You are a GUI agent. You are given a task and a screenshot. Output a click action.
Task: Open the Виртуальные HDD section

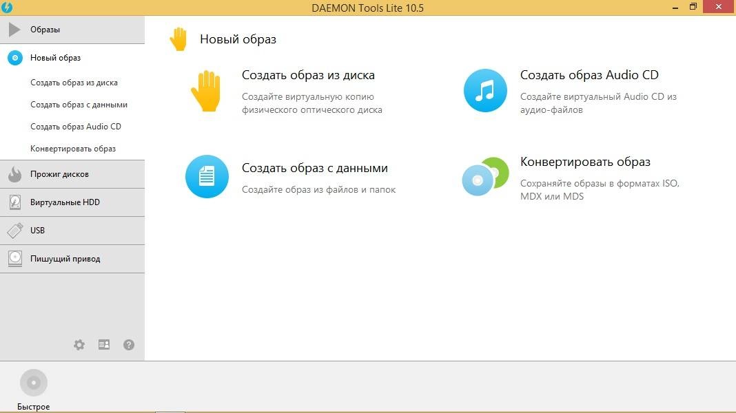click(72, 202)
